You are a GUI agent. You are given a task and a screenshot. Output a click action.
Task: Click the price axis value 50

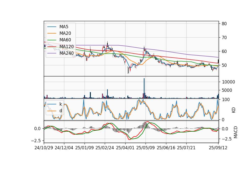click(x=224, y=65)
